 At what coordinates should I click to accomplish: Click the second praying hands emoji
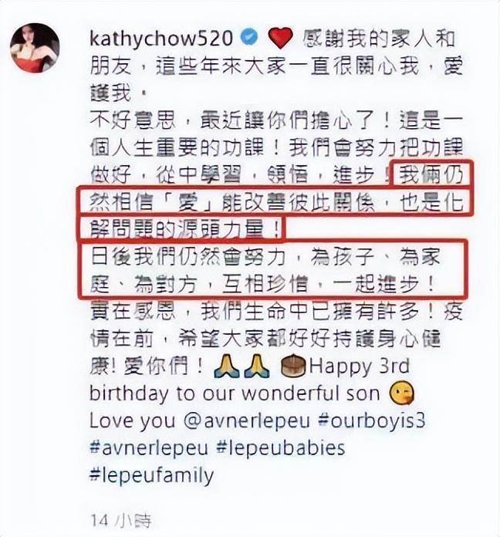click(x=256, y=366)
